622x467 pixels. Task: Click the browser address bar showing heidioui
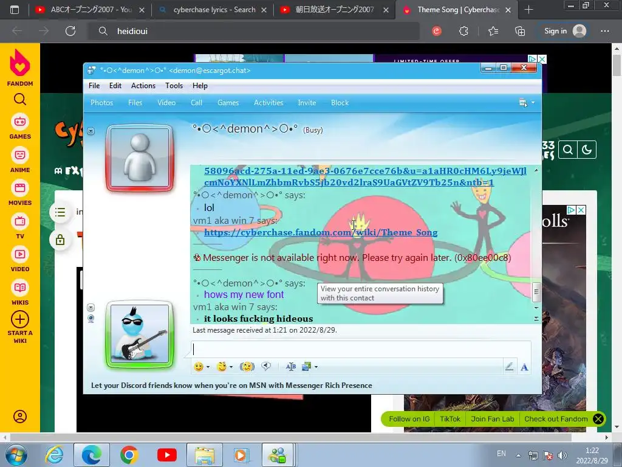[x=253, y=31]
